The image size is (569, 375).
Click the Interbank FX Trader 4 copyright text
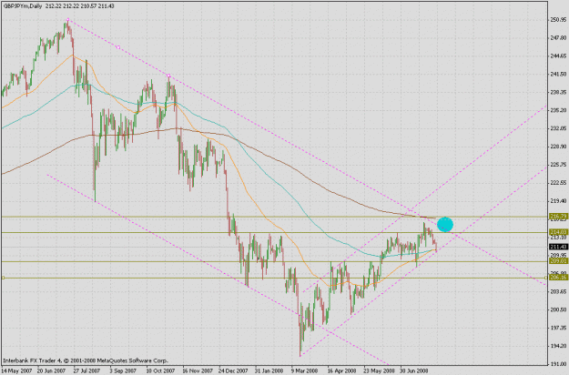(x=86, y=360)
